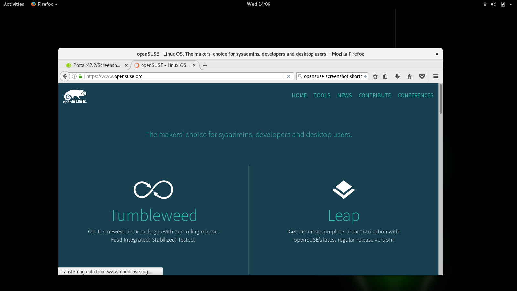The height and width of the screenshot is (291, 517).
Task: Switch to the Portal:42.2/Screenshots tab
Action: click(96, 65)
